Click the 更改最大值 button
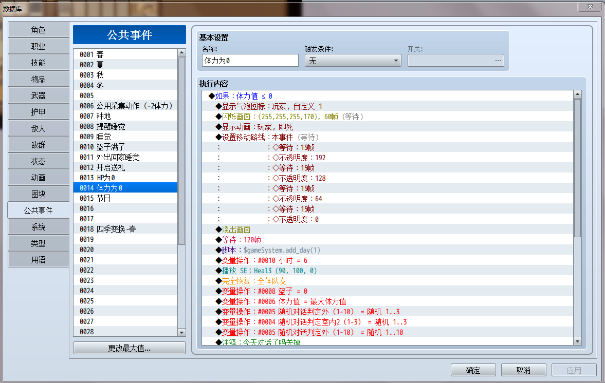Image resolution: width=605 pixels, height=383 pixels. coord(129,348)
